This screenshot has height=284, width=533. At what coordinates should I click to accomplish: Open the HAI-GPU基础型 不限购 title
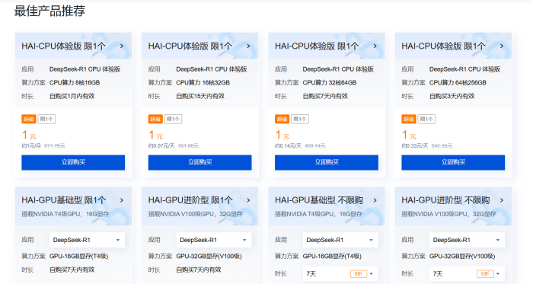[319, 200]
